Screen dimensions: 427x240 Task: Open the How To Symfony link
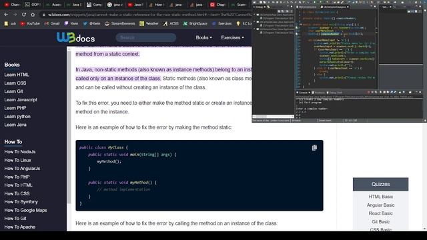(x=21, y=202)
